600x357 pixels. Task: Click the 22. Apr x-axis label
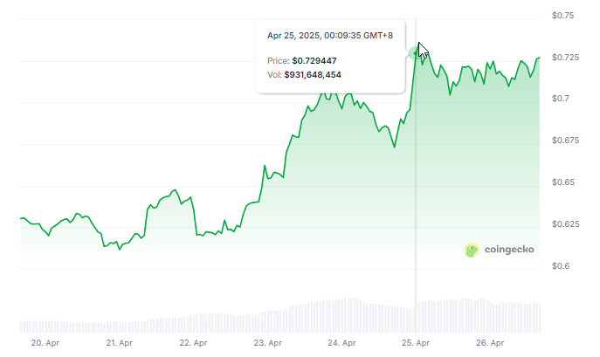point(193,344)
